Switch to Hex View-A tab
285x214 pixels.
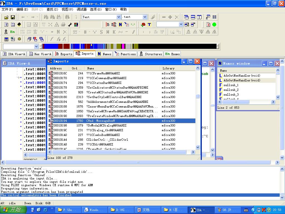[40, 54]
